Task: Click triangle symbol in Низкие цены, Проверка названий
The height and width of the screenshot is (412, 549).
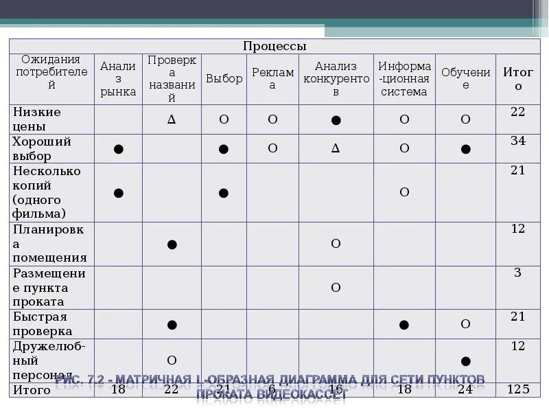Action: coord(172,119)
